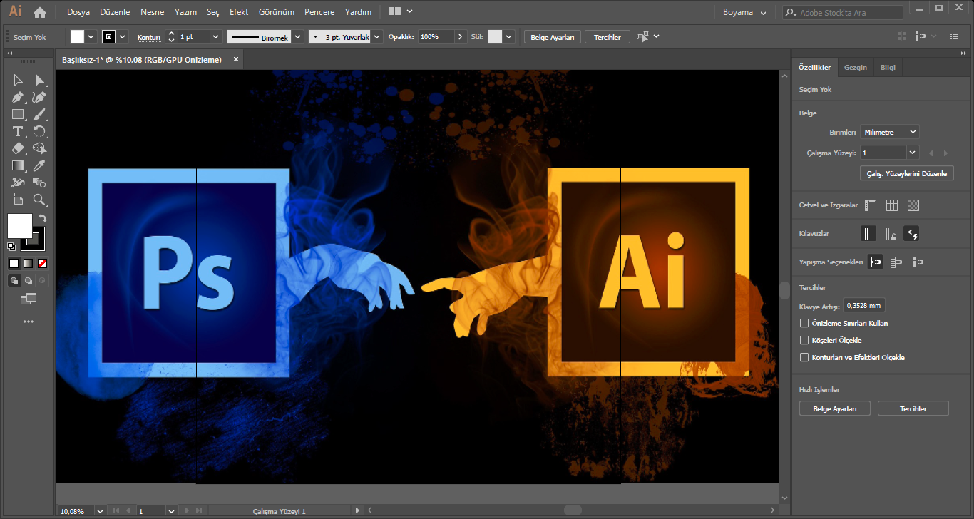Open 3 pt. Yuvarlak brush dropdown
The image size is (974, 519).
(x=376, y=36)
